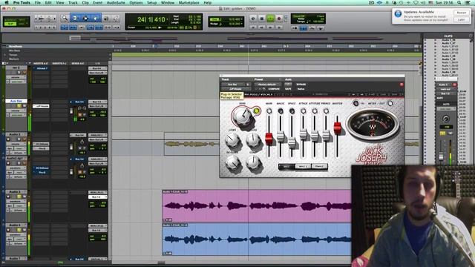Toggle the ATTITUDE fader enable button

(315, 111)
